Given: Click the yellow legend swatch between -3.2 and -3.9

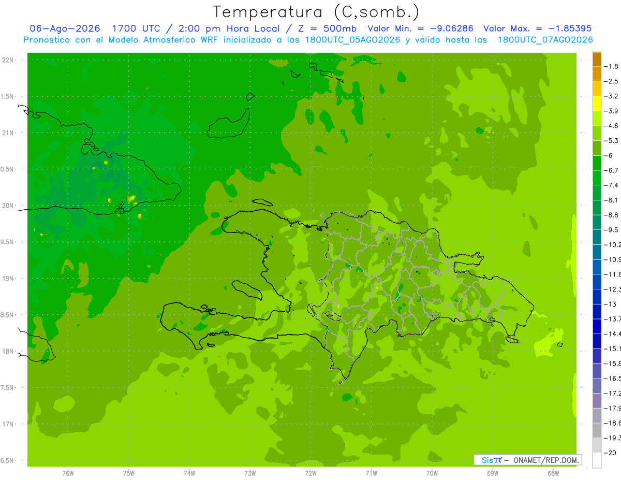Looking at the screenshot, I should pos(597,104).
